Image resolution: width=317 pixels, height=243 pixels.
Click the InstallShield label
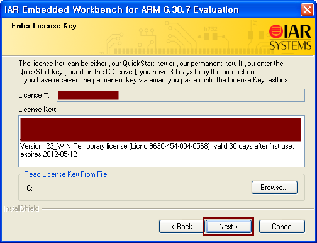click(21, 208)
